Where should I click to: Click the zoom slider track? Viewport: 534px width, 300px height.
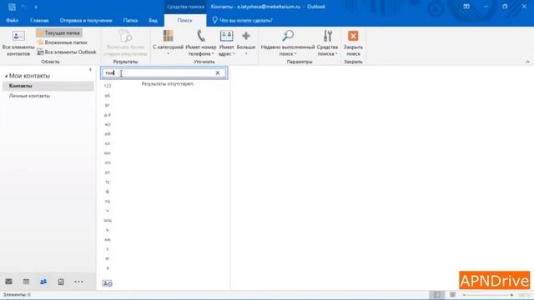tap(488, 295)
